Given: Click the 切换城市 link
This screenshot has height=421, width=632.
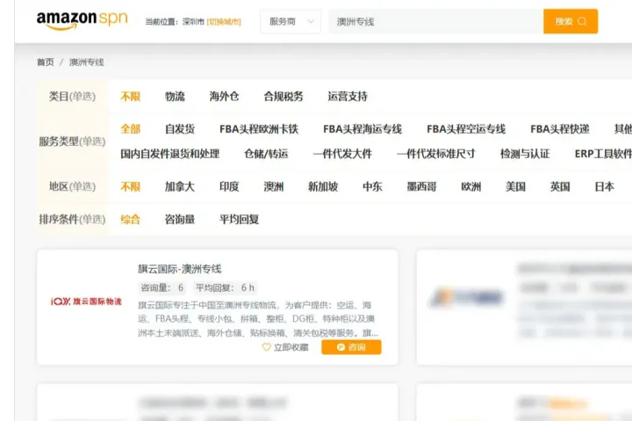Looking at the screenshot, I should click(224, 22).
